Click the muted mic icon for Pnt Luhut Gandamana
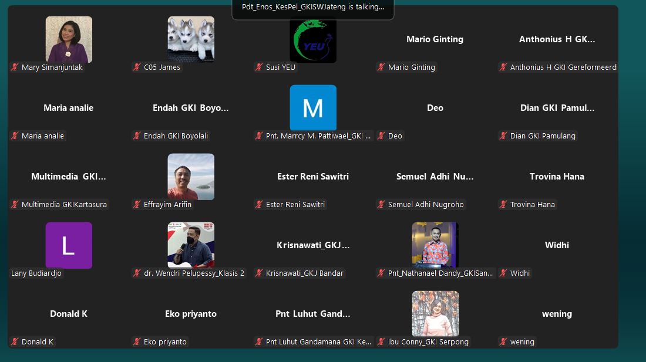 click(x=259, y=342)
